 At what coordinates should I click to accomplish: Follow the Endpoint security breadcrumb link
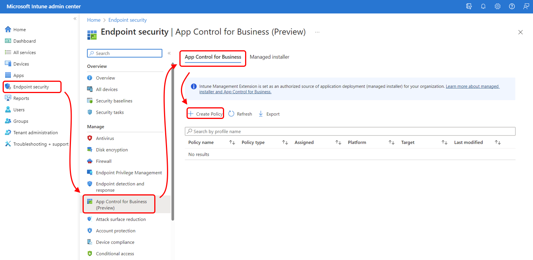(x=128, y=20)
